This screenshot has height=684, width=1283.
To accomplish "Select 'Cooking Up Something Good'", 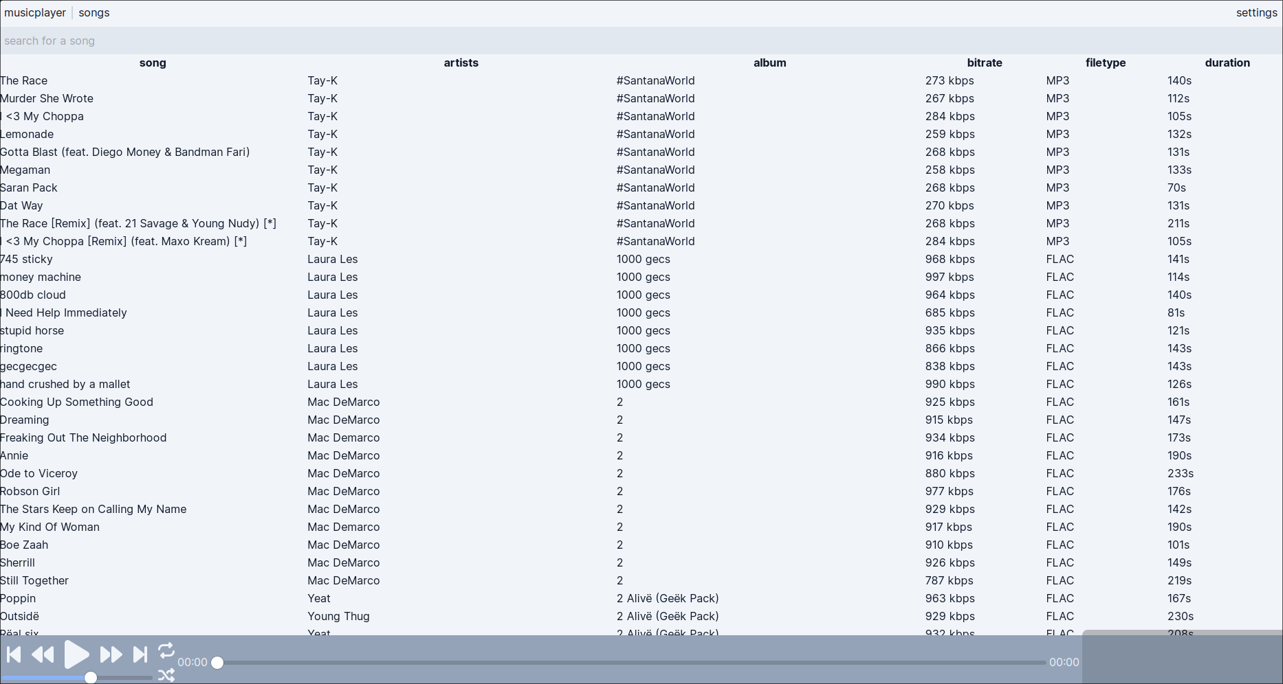I will [77, 402].
